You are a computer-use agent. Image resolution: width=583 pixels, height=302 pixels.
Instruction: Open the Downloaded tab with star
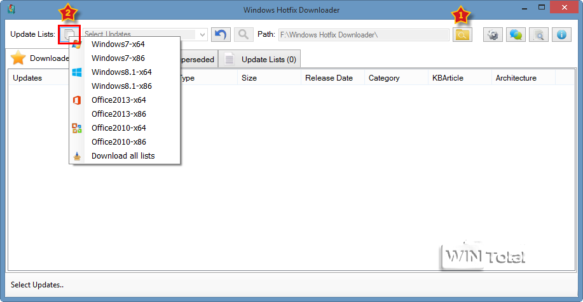[x=38, y=58]
